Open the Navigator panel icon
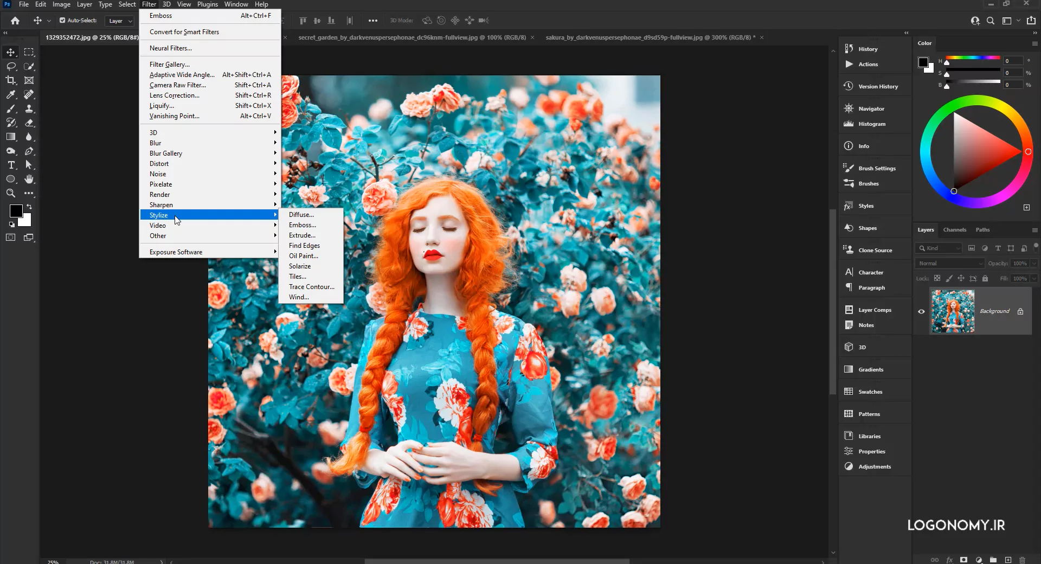The width and height of the screenshot is (1041, 564). pos(849,108)
